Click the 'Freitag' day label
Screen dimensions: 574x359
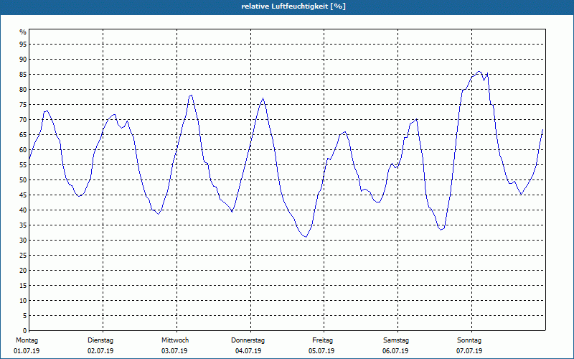pyautogui.click(x=322, y=340)
